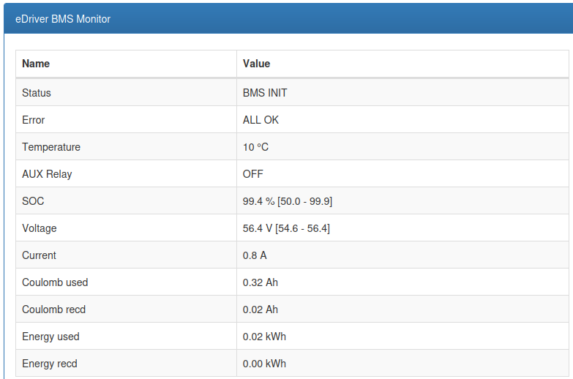Click the 0.00 kWh energy recd value

tap(264, 364)
